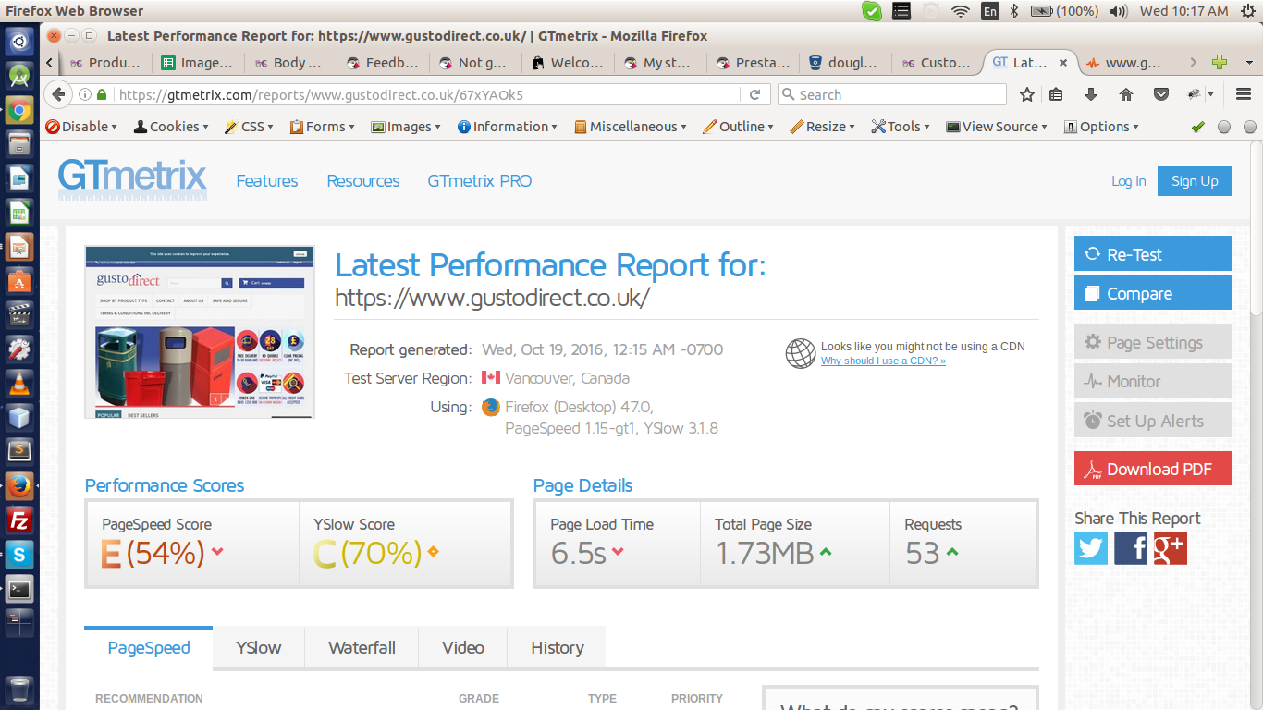
Task: Open the sound volume indicator
Action: 1119,11
